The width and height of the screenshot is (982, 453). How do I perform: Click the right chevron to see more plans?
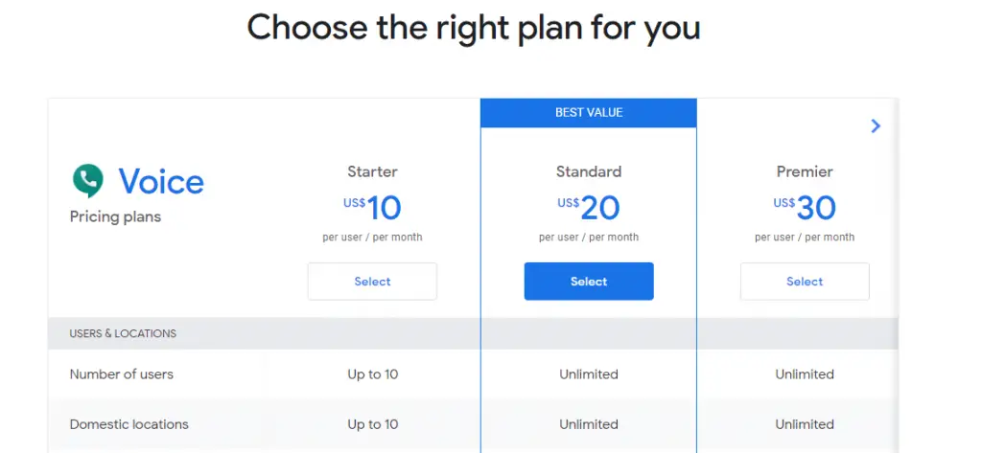[x=876, y=126]
